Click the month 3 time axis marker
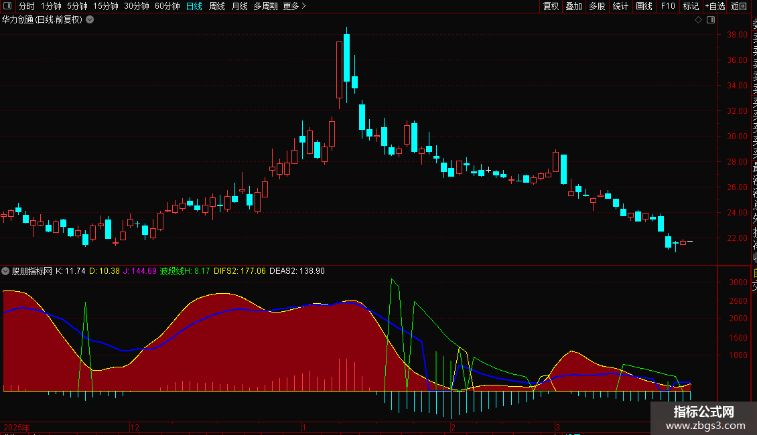Image resolution: width=757 pixels, height=435 pixels. pos(557,427)
